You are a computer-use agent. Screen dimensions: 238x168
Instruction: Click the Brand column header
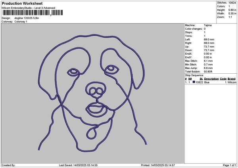coord(232,79)
